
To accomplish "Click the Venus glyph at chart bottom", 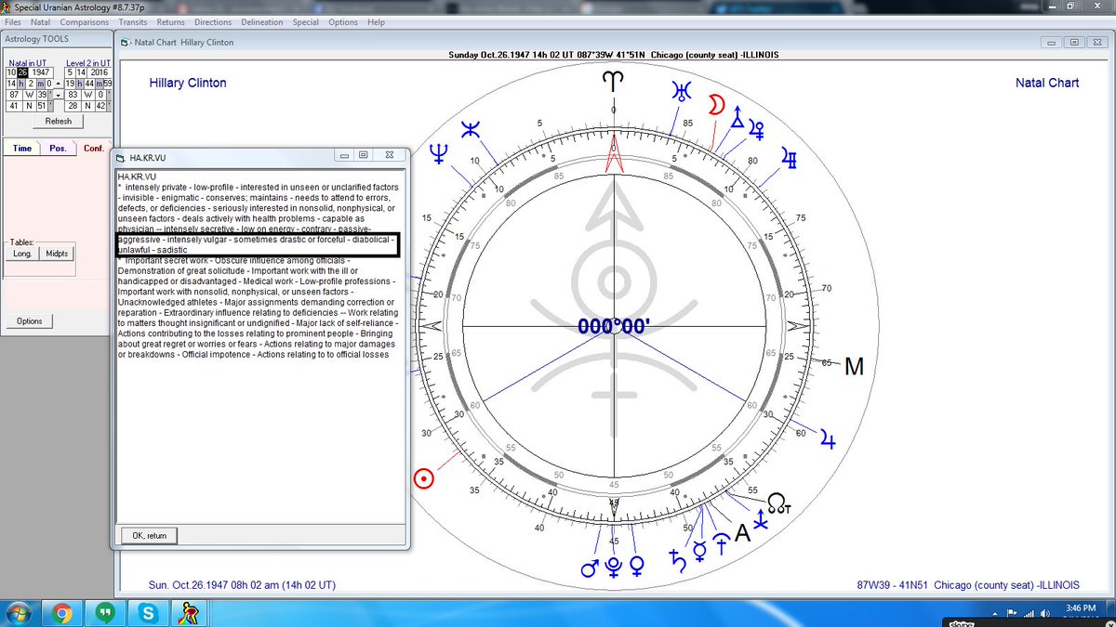I will coord(637,566).
